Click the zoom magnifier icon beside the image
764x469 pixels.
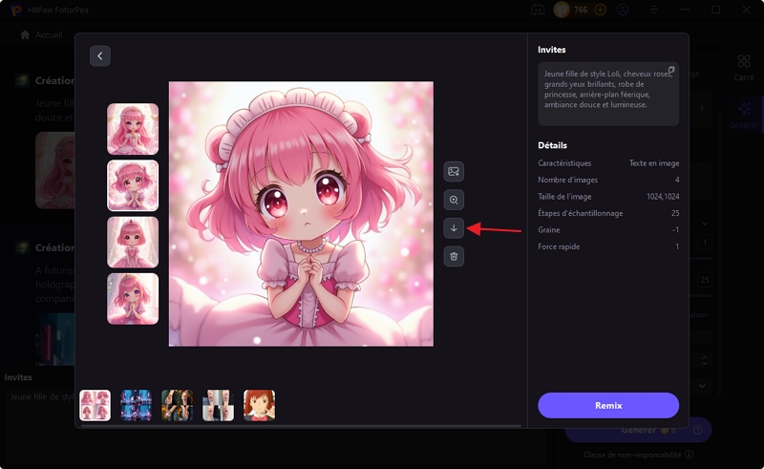(x=454, y=200)
